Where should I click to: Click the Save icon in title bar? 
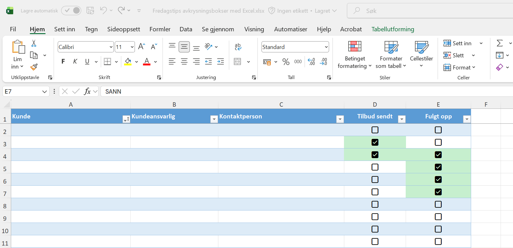tap(90, 11)
